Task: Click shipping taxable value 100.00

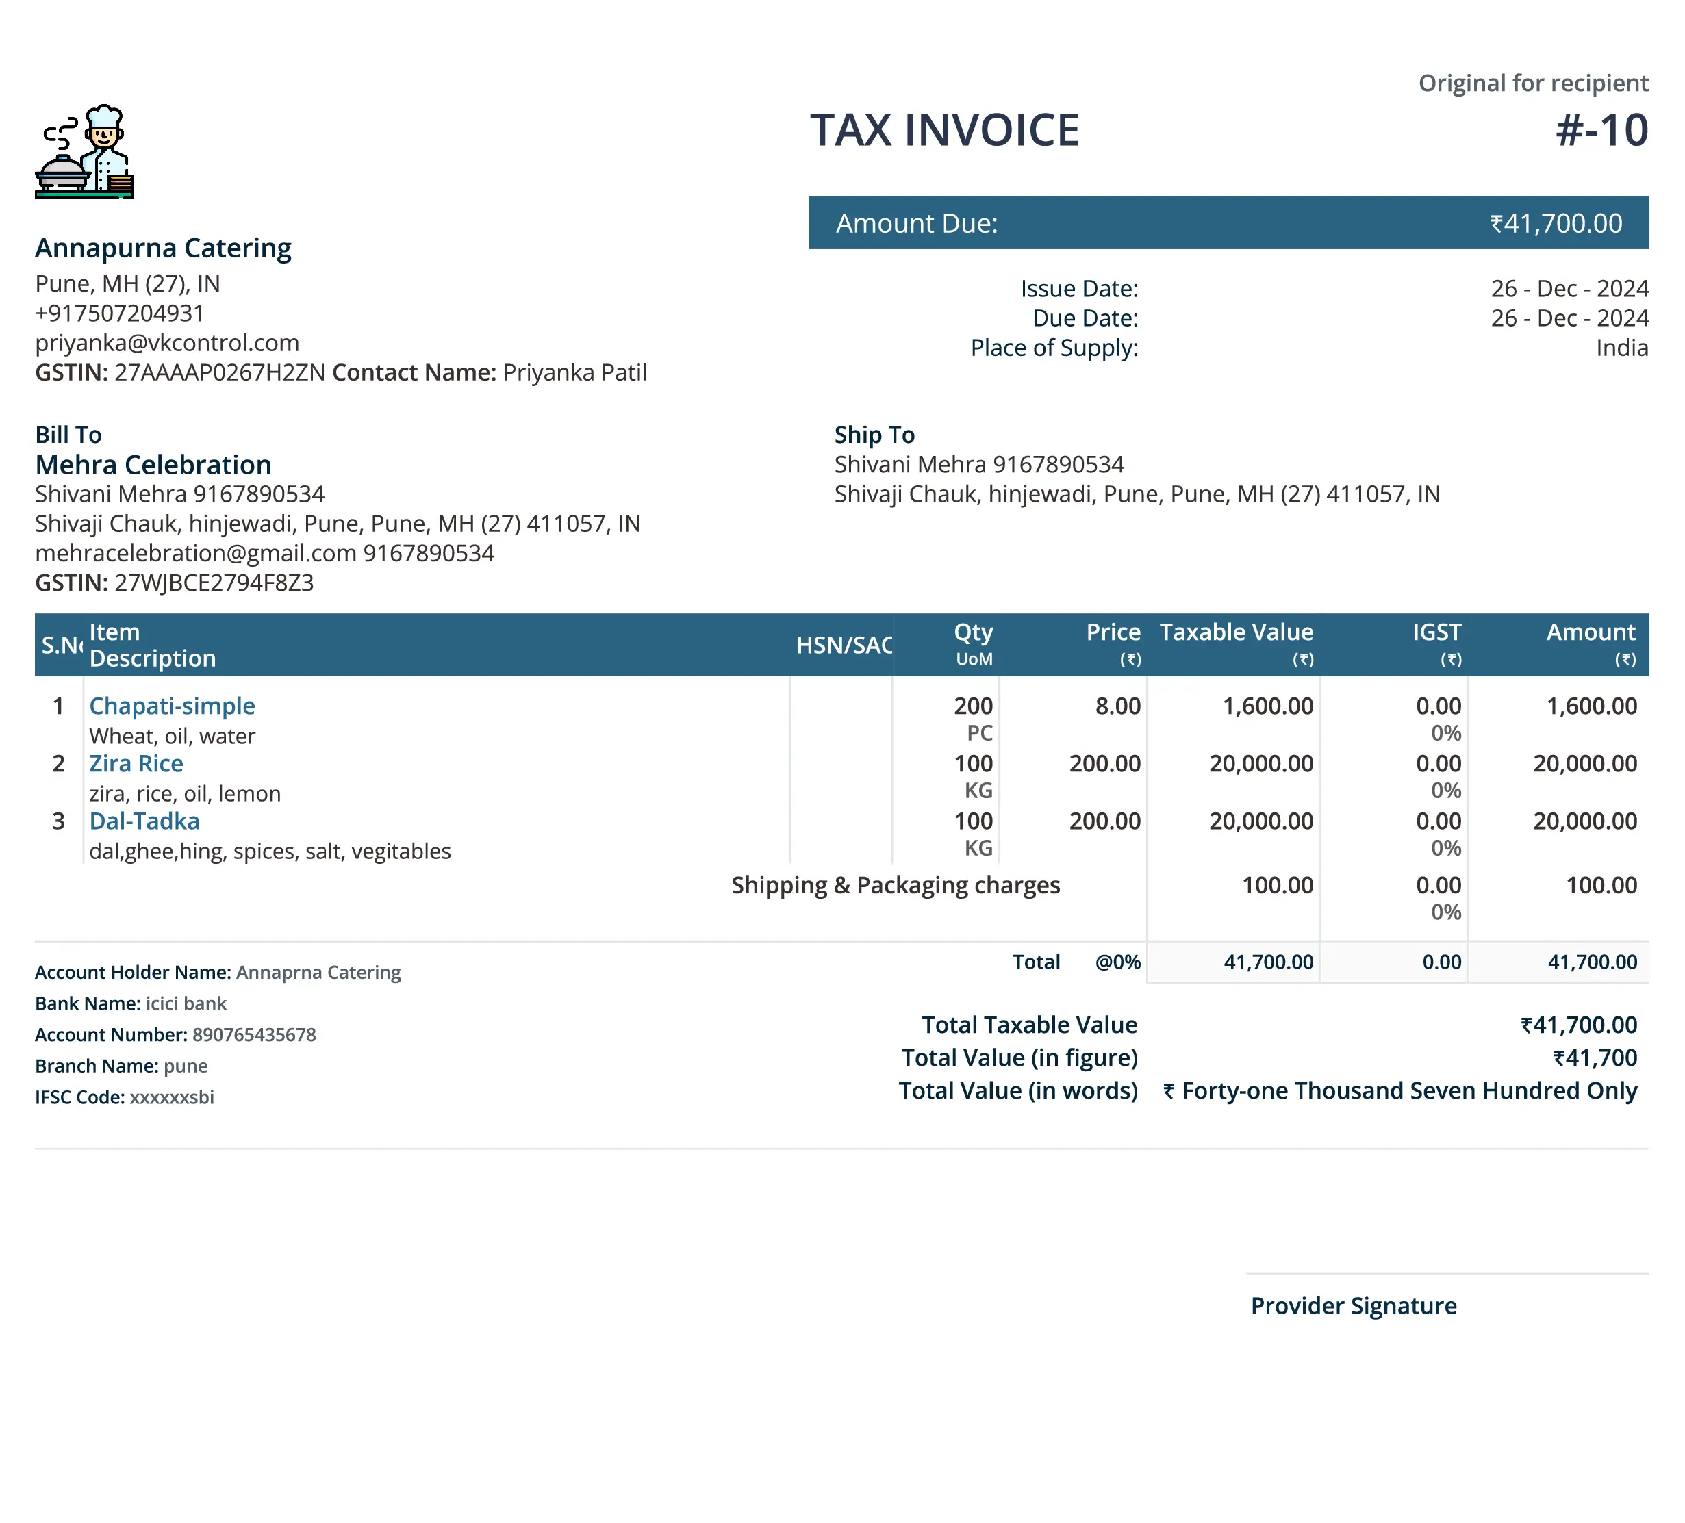Action: pyautogui.click(x=1277, y=885)
